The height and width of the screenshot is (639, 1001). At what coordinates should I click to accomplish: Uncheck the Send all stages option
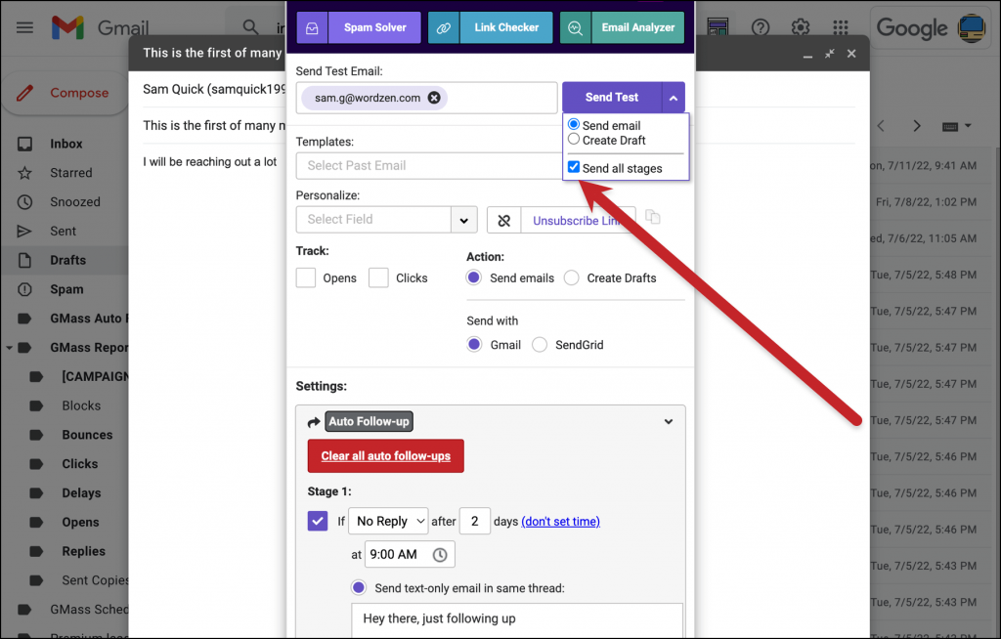tap(573, 166)
